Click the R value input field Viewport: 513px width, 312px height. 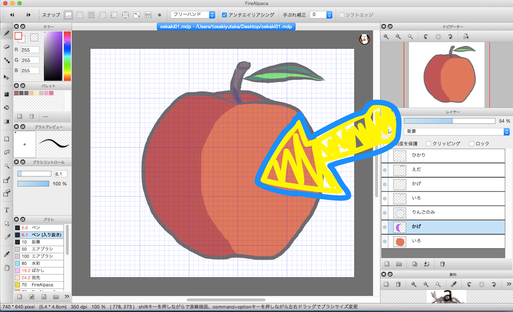30,50
